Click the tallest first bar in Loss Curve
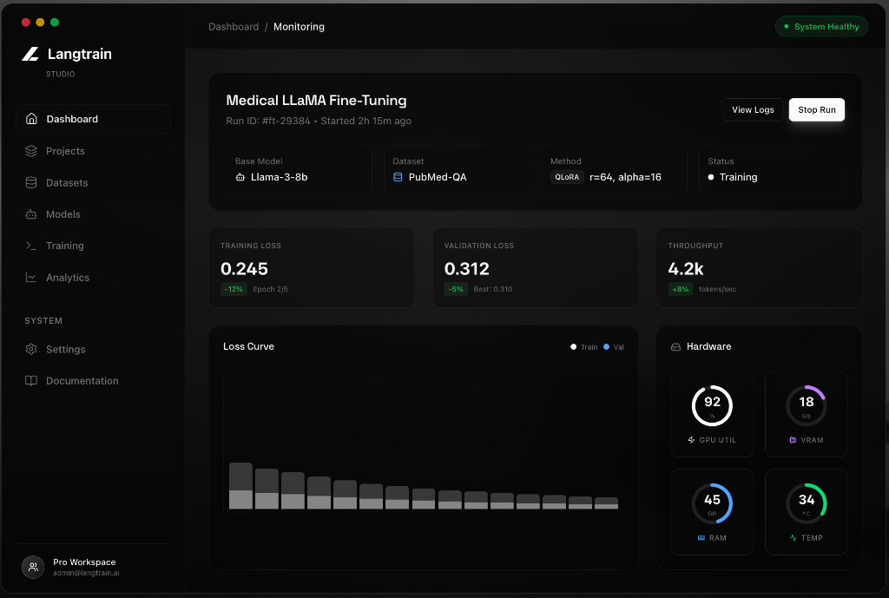 point(240,486)
